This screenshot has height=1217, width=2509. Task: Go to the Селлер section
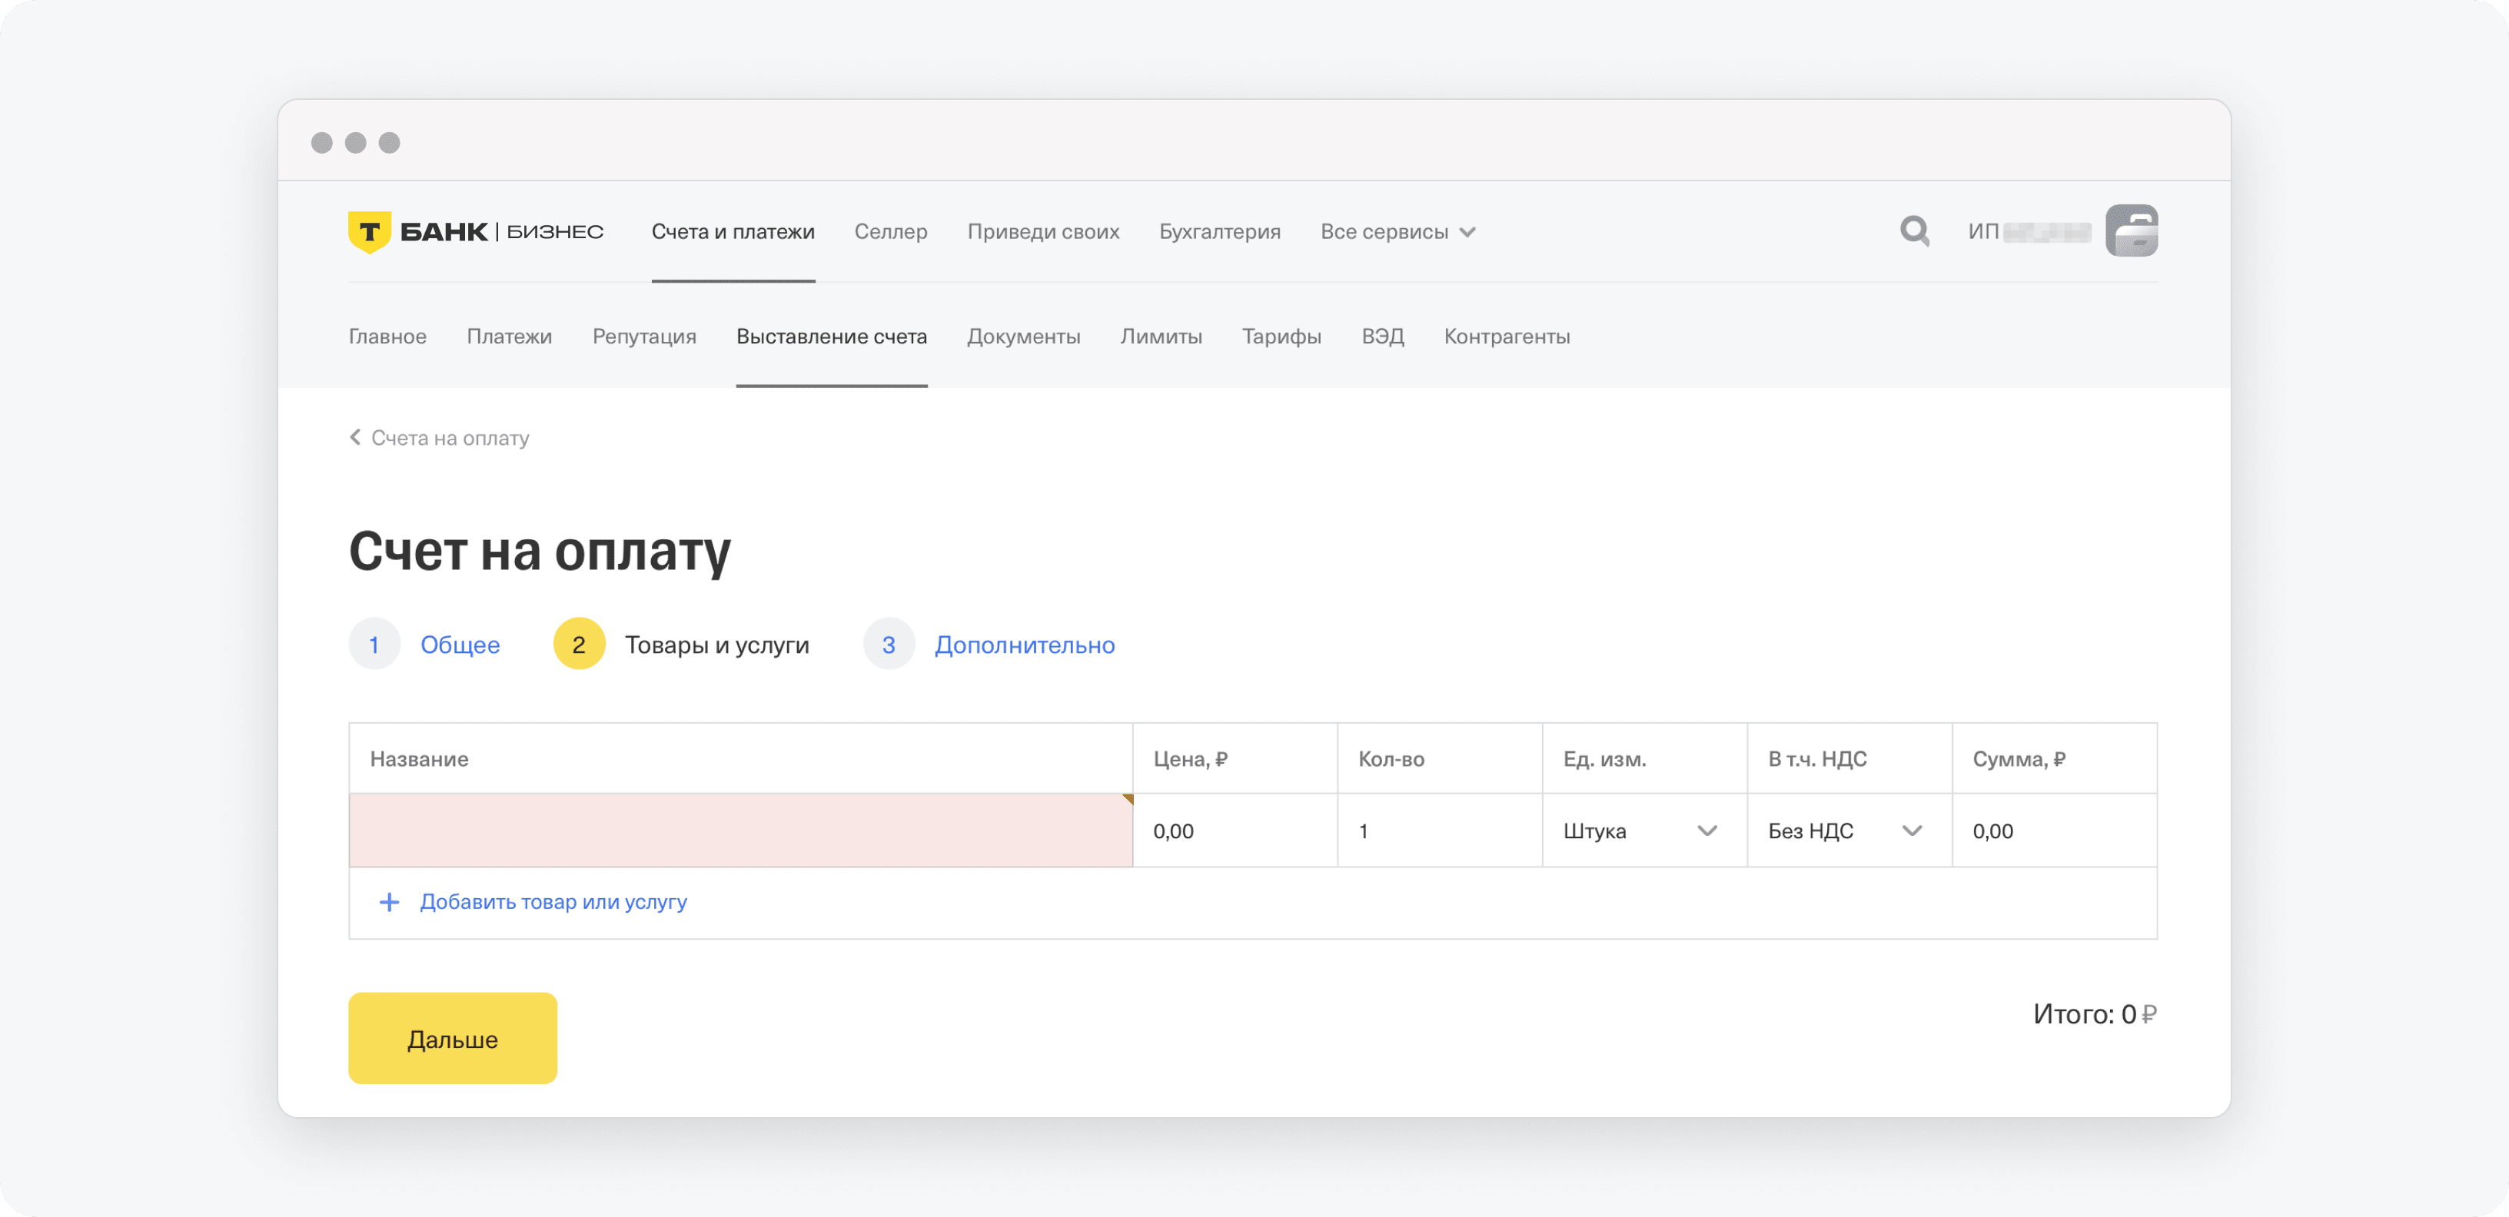[890, 232]
